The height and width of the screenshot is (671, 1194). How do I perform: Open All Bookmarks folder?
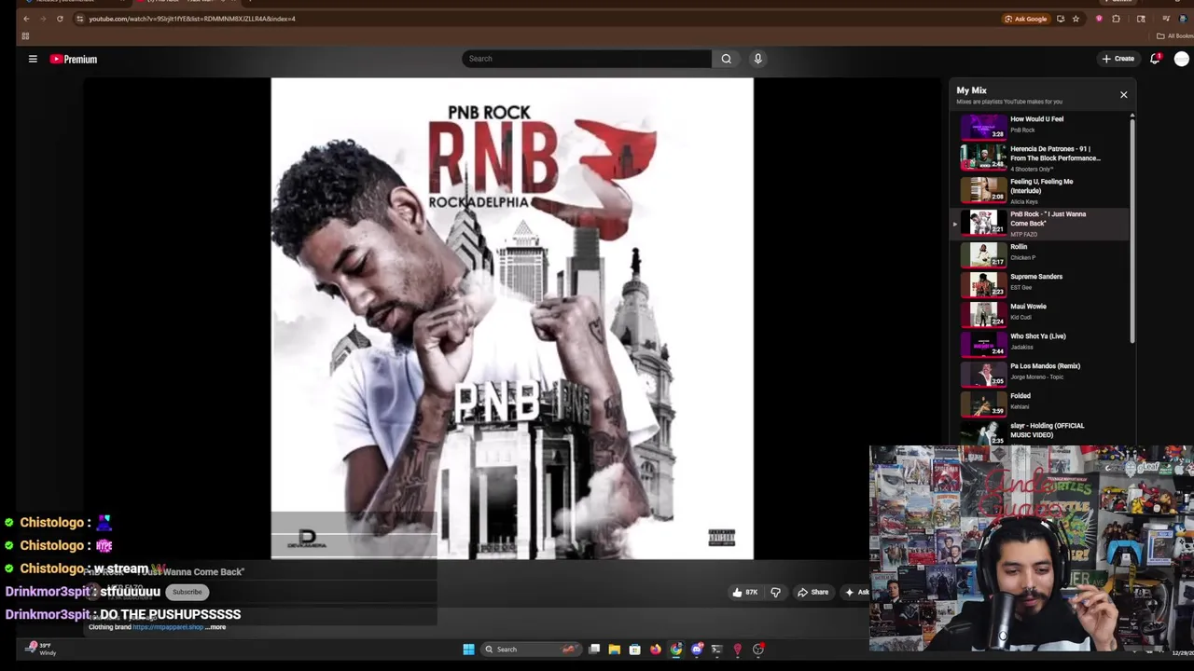(1173, 36)
